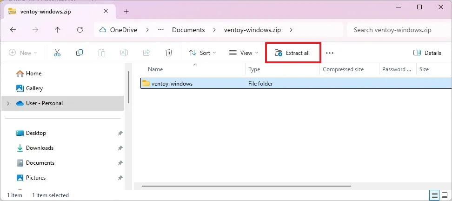The height and width of the screenshot is (201, 452).
Task: Delete the selection with trash icon
Action: pyautogui.click(x=169, y=53)
